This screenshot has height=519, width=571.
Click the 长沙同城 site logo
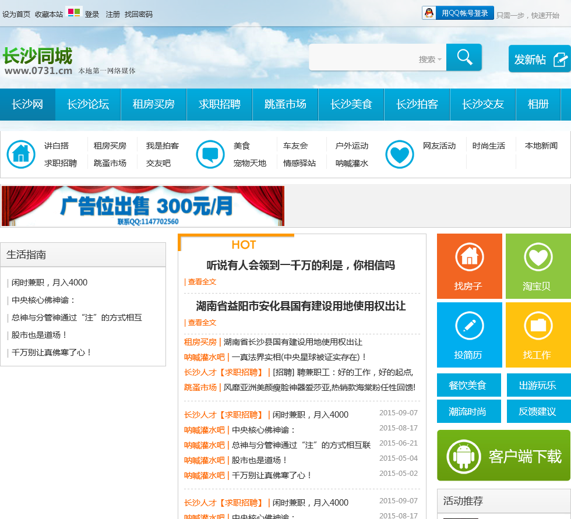click(38, 61)
